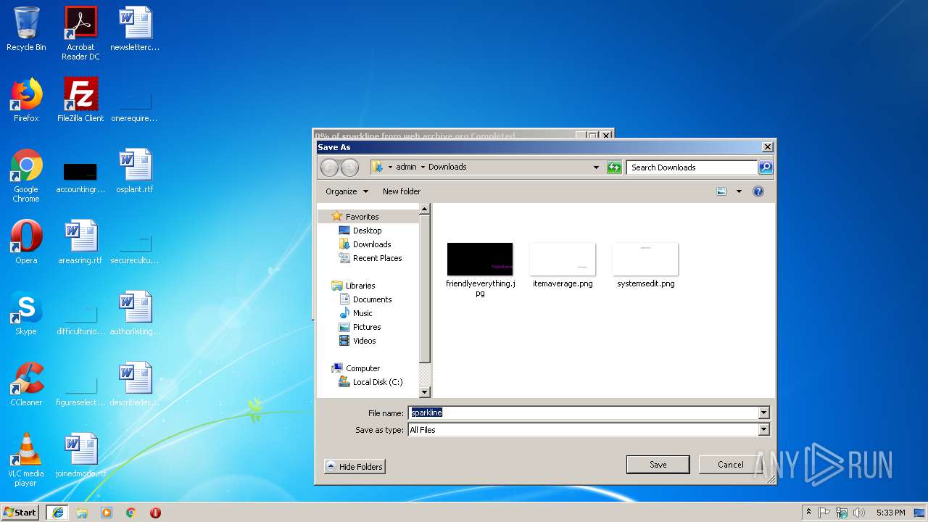The height and width of the screenshot is (522, 928).
Task: Select the osplant.rtf desktop file
Action: (135, 171)
